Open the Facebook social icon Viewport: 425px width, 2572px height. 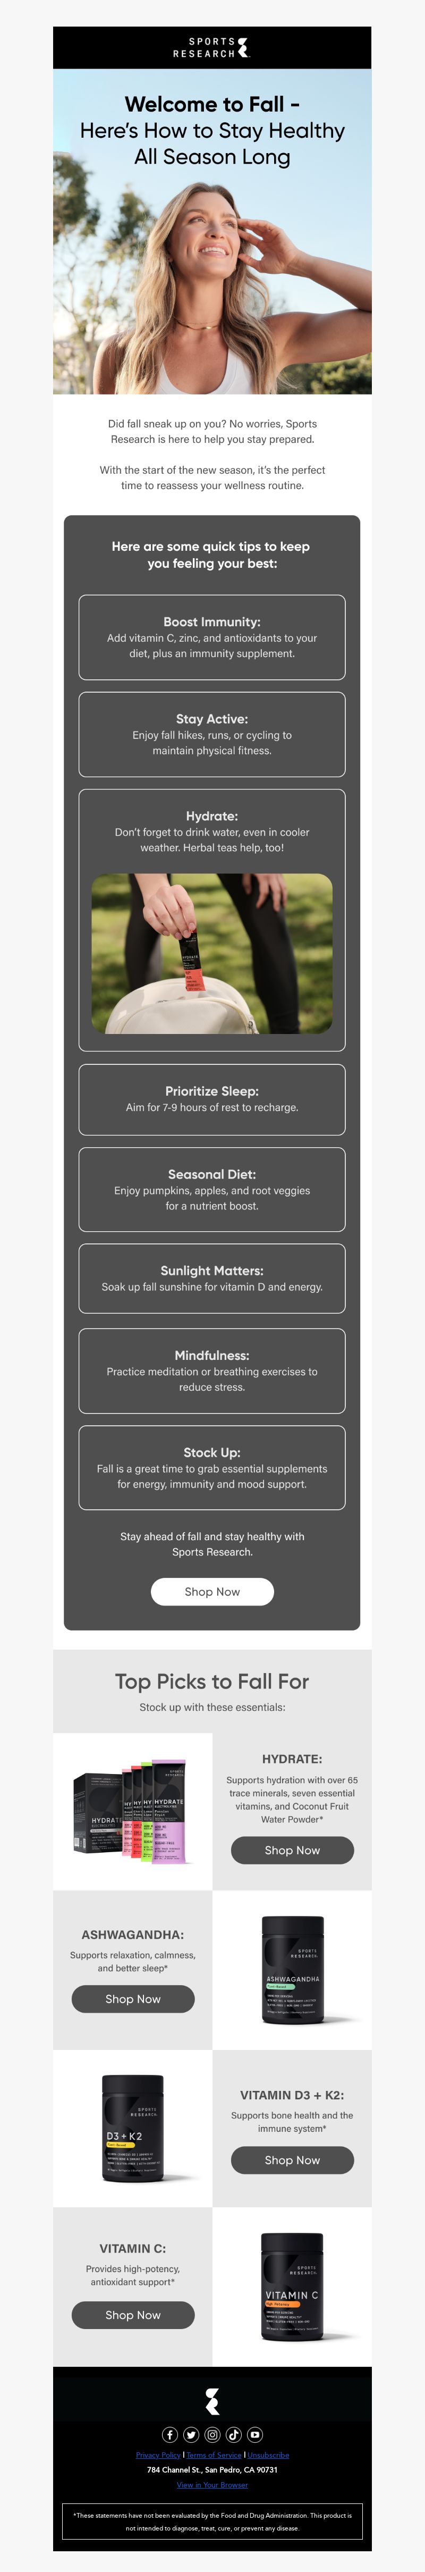[x=169, y=2434]
